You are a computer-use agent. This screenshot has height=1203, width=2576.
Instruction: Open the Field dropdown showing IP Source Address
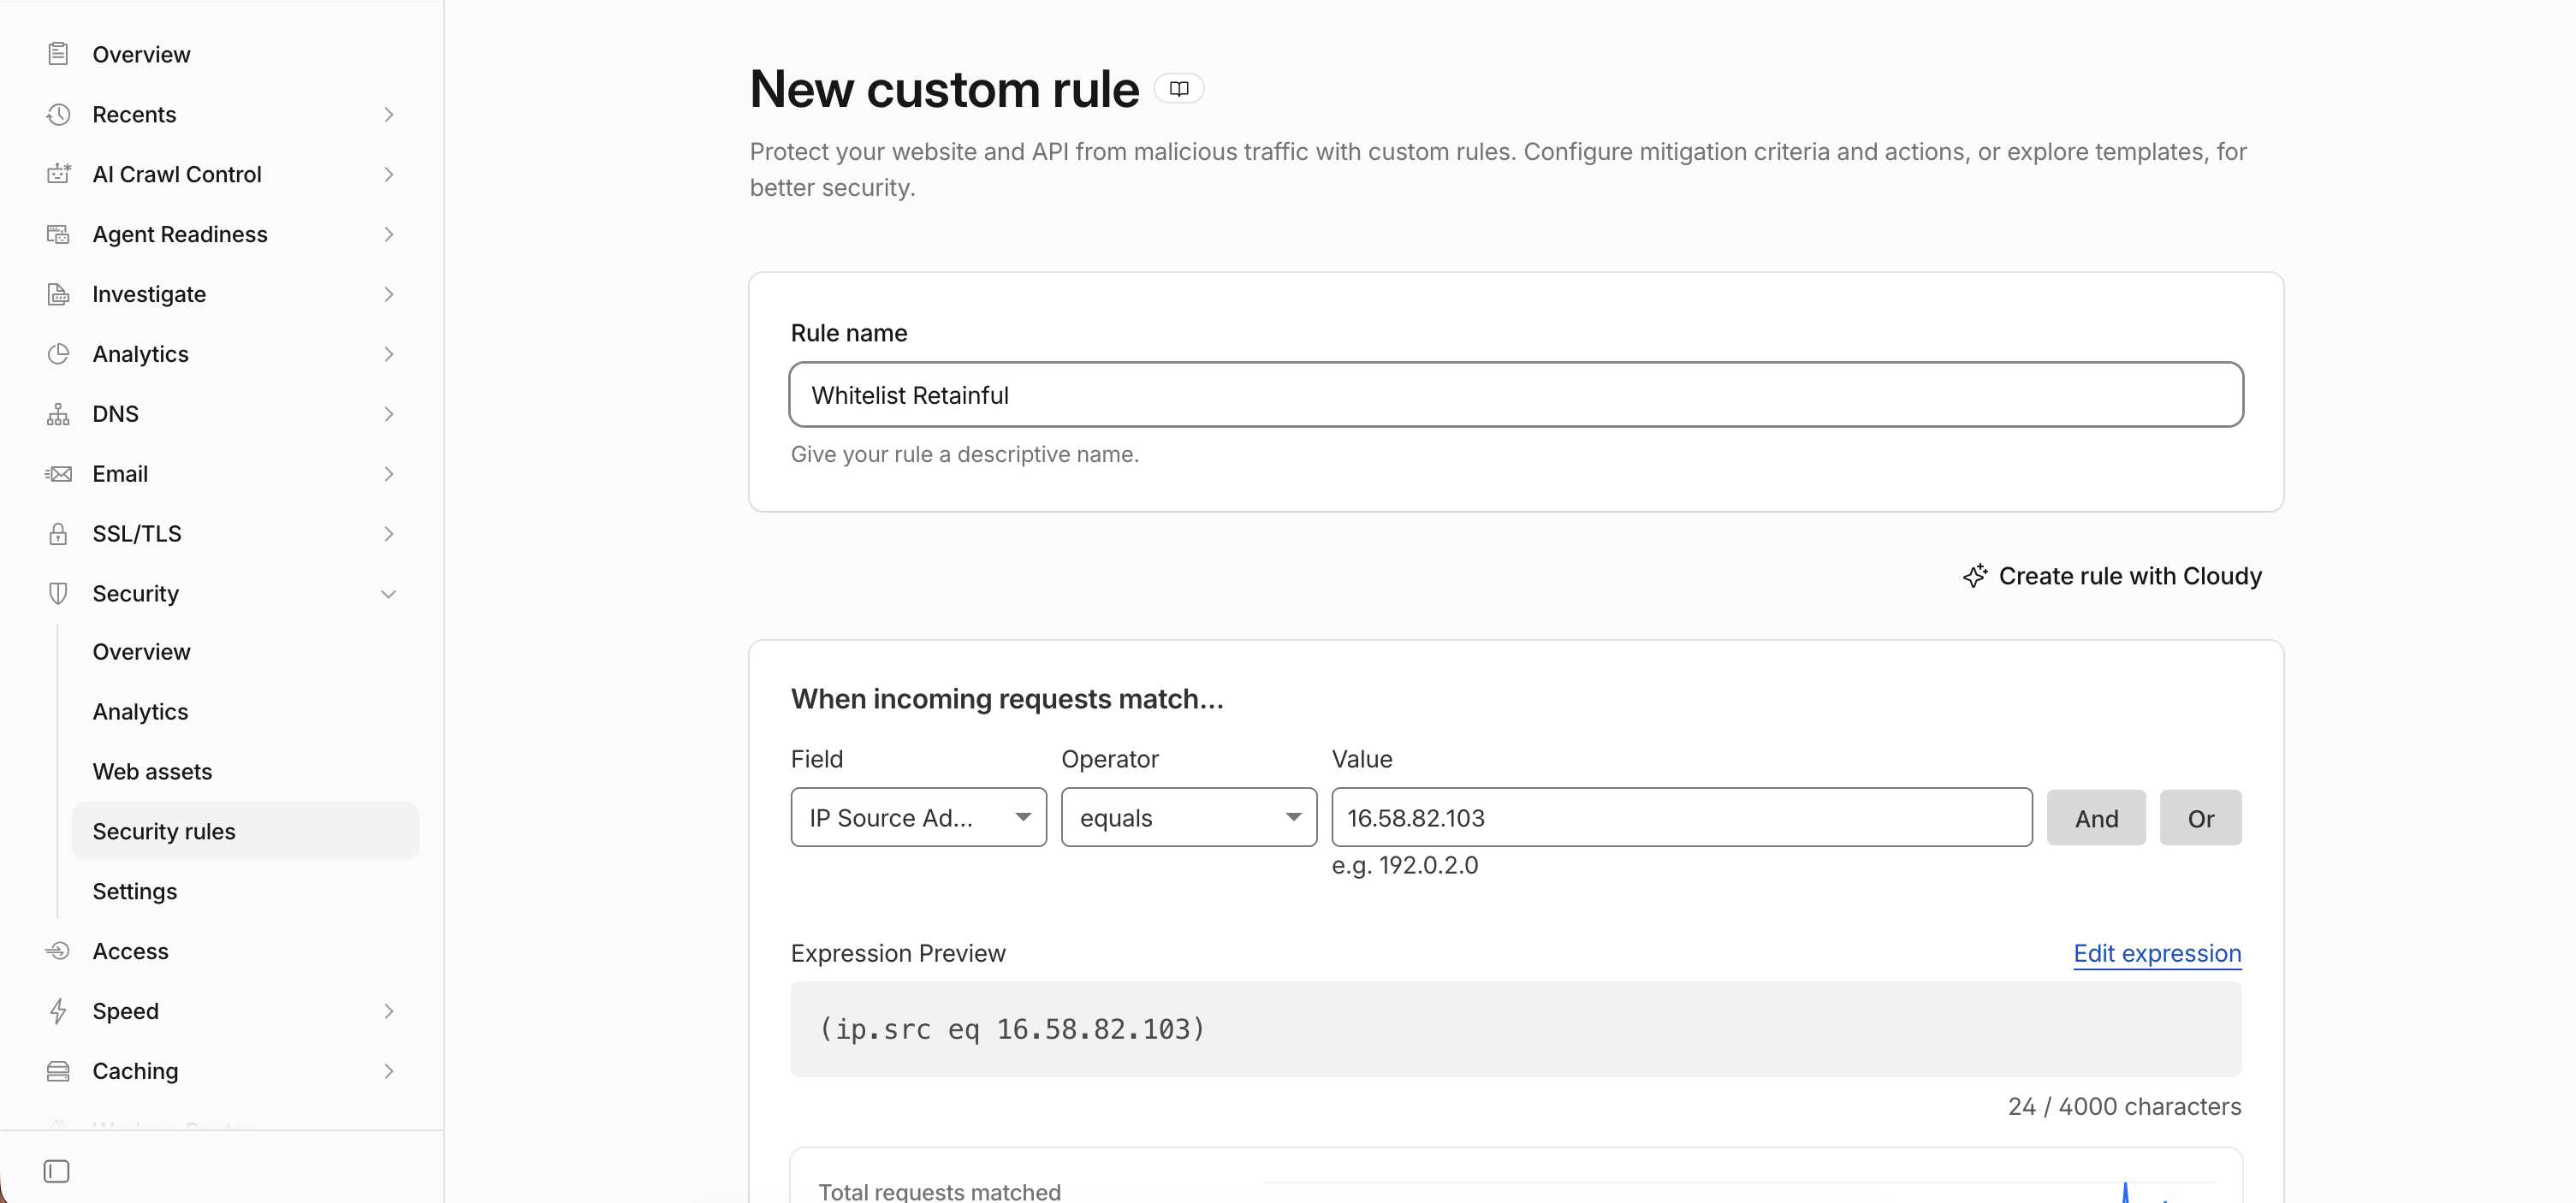pyautogui.click(x=918, y=818)
